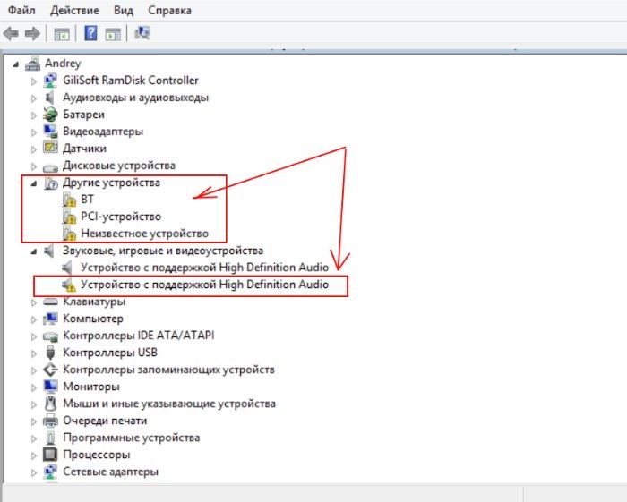This screenshot has width=627, height=502.
Task: Expand the Сетевые адаптеры category
Action: pos(35,472)
